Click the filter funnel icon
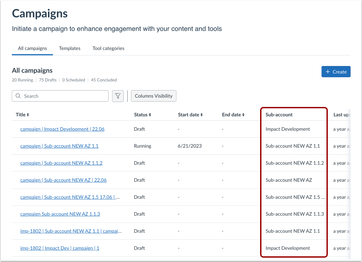 tap(118, 96)
